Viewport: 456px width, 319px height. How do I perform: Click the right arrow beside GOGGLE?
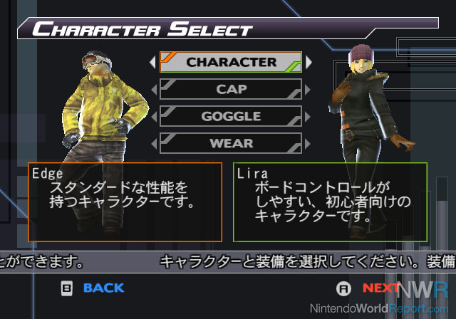[308, 117]
